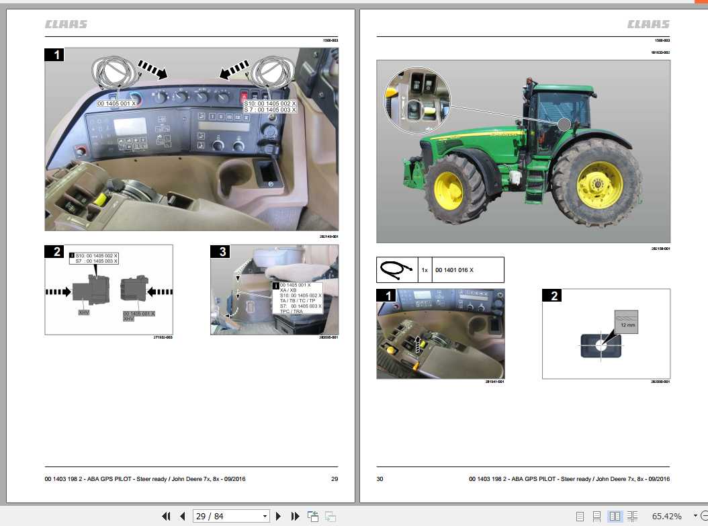This screenshot has height=526, width=708.
Task: Click the 00 1405 001 X label
Action: point(116,103)
